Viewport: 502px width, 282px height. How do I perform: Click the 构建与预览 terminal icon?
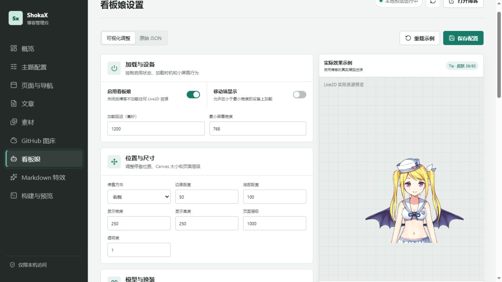click(x=14, y=196)
